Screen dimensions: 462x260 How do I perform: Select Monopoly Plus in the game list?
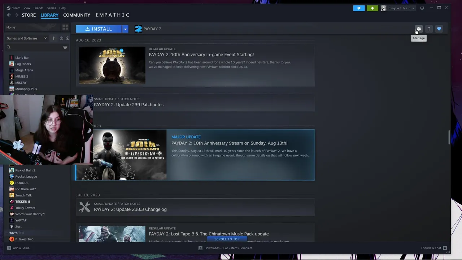[26, 89]
